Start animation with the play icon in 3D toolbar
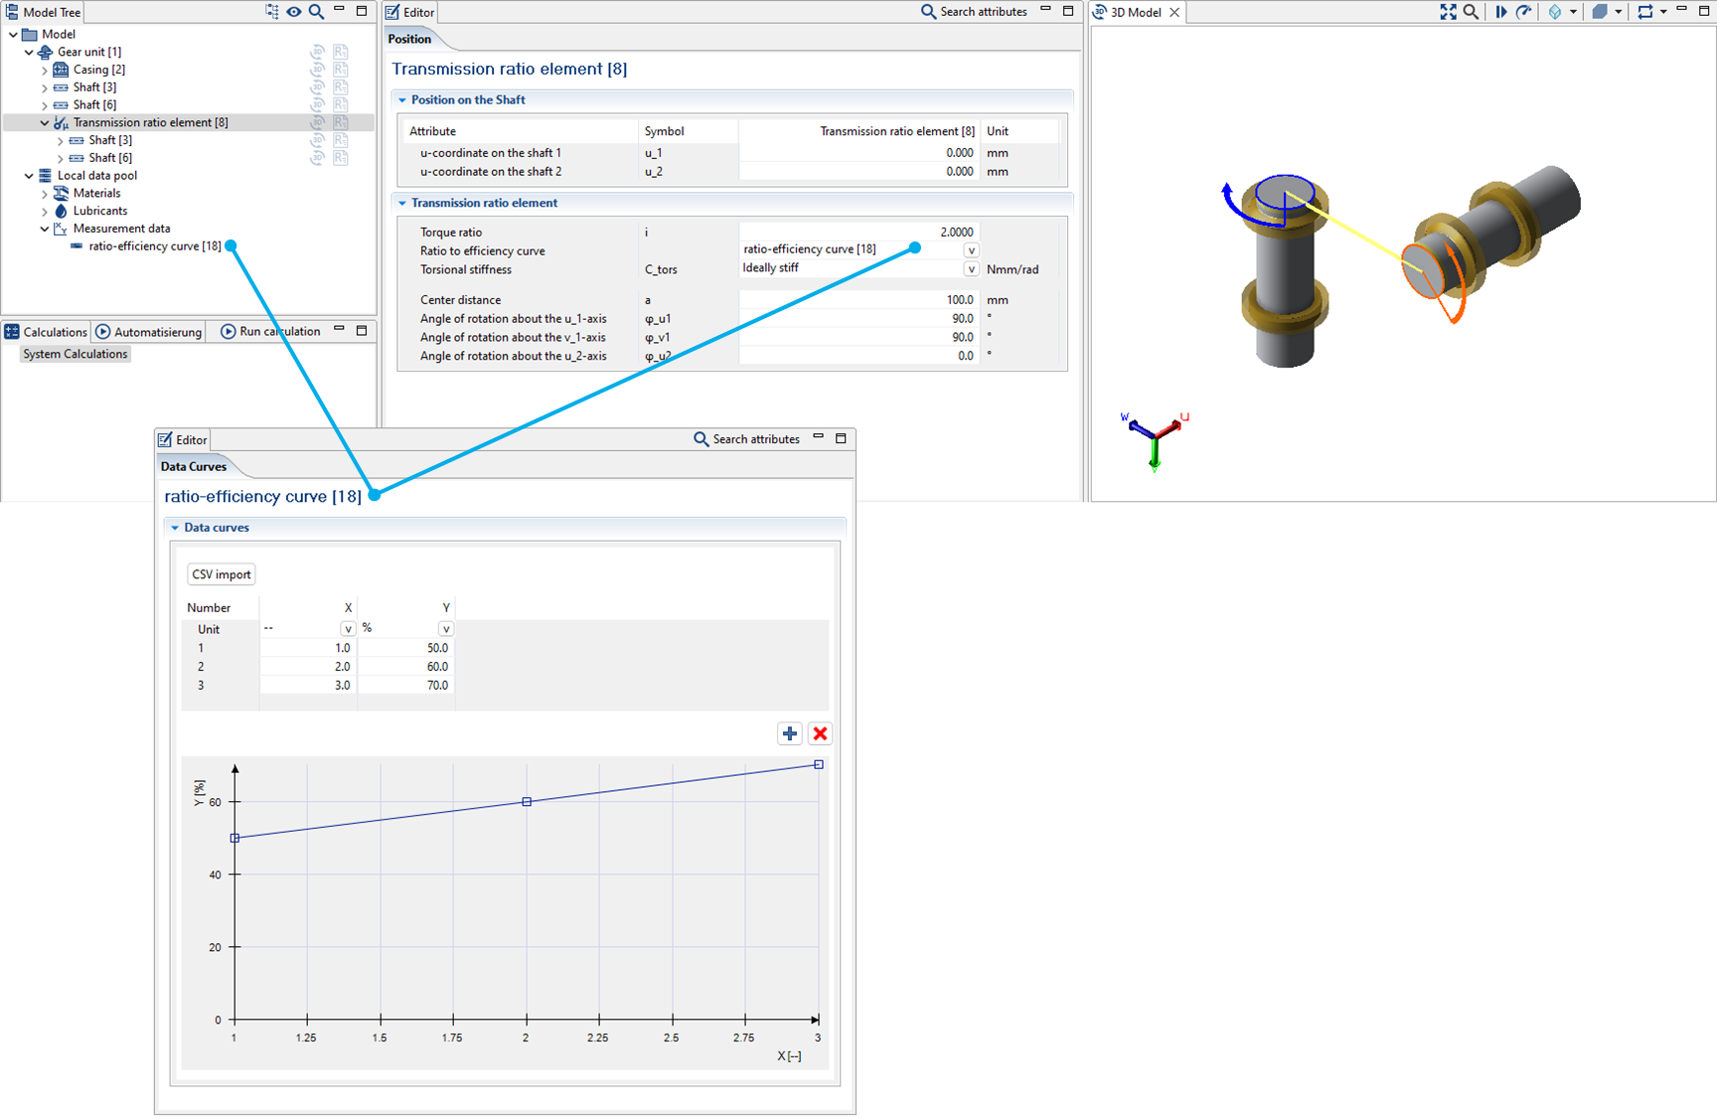Viewport: 1717px width, 1118px height. [x=1502, y=12]
